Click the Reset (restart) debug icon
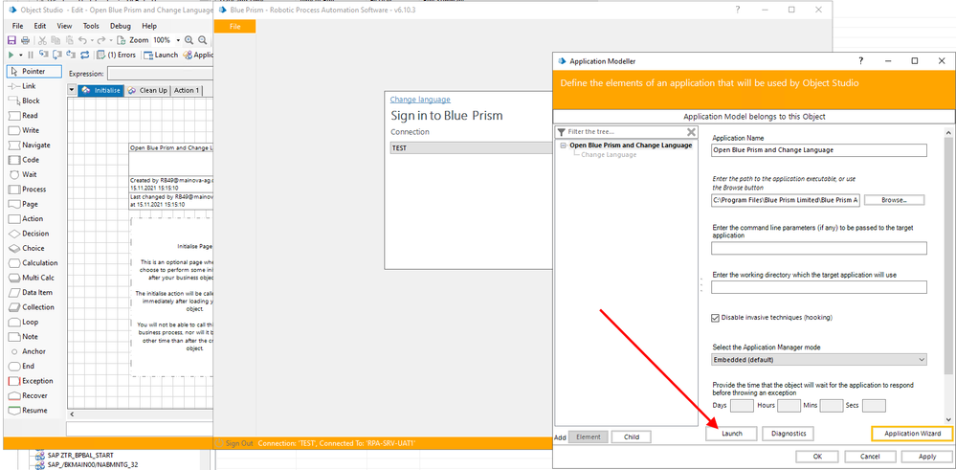 (85, 55)
